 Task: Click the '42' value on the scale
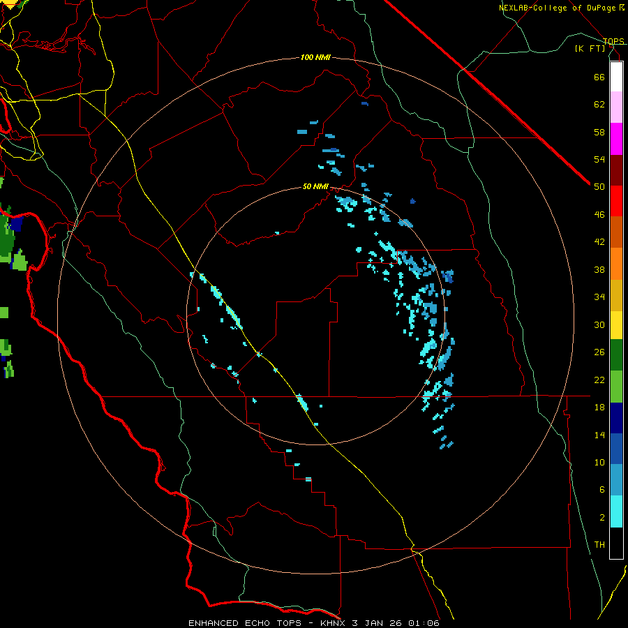click(599, 242)
